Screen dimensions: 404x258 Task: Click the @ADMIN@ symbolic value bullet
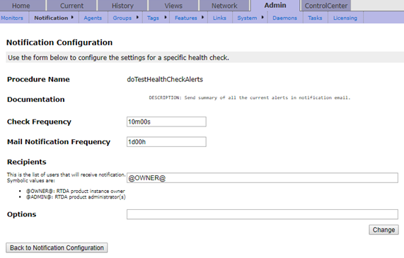point(76,197)
